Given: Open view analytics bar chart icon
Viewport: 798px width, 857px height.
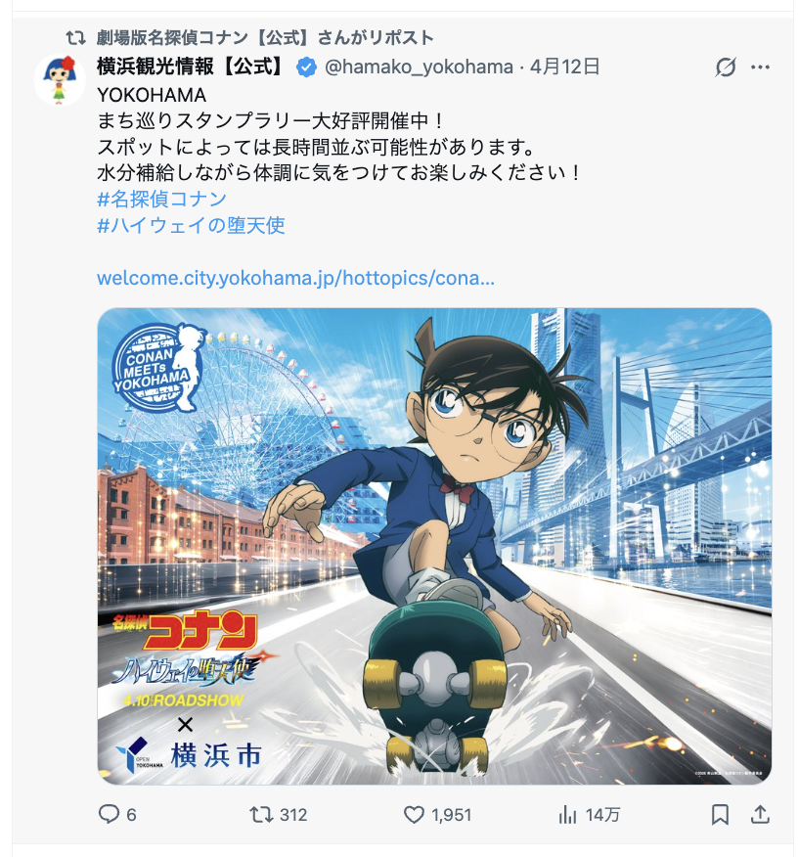Looking at the screenshot, I should click(x=567, y=815).
